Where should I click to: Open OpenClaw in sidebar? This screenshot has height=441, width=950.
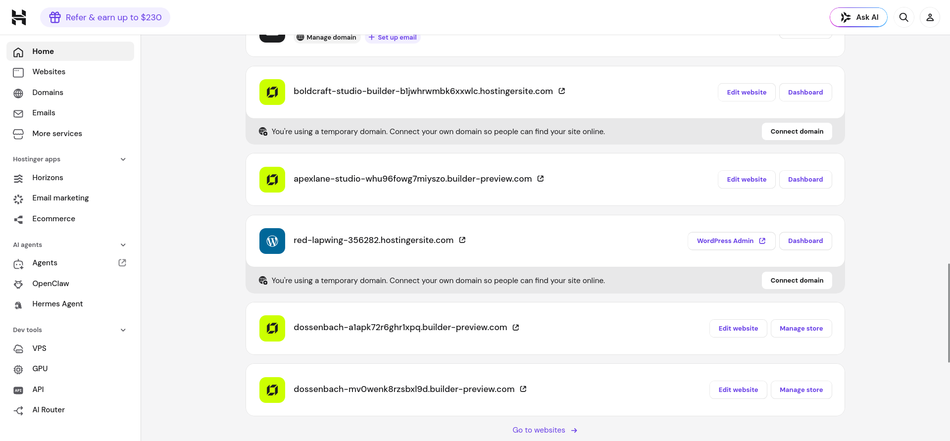coord(70,284)
